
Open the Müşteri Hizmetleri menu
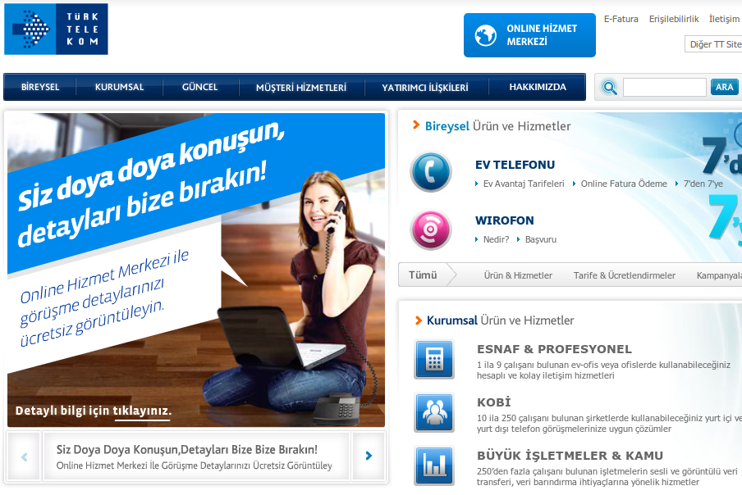tap(301, 88)
